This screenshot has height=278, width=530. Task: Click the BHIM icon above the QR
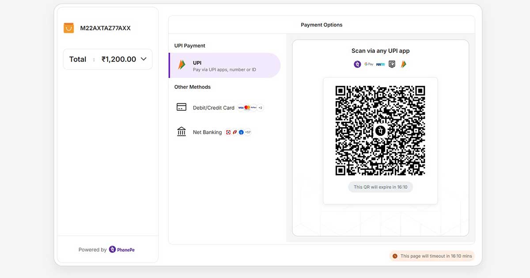click(x=404, y=64)
